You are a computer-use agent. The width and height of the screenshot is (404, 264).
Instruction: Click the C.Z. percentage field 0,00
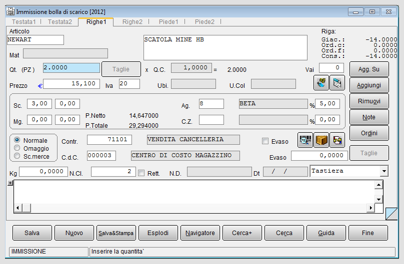(327, 120)
